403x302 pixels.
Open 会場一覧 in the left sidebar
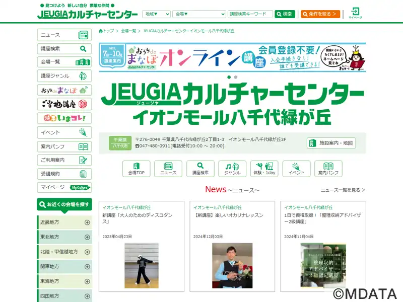[x=64, y=62]
